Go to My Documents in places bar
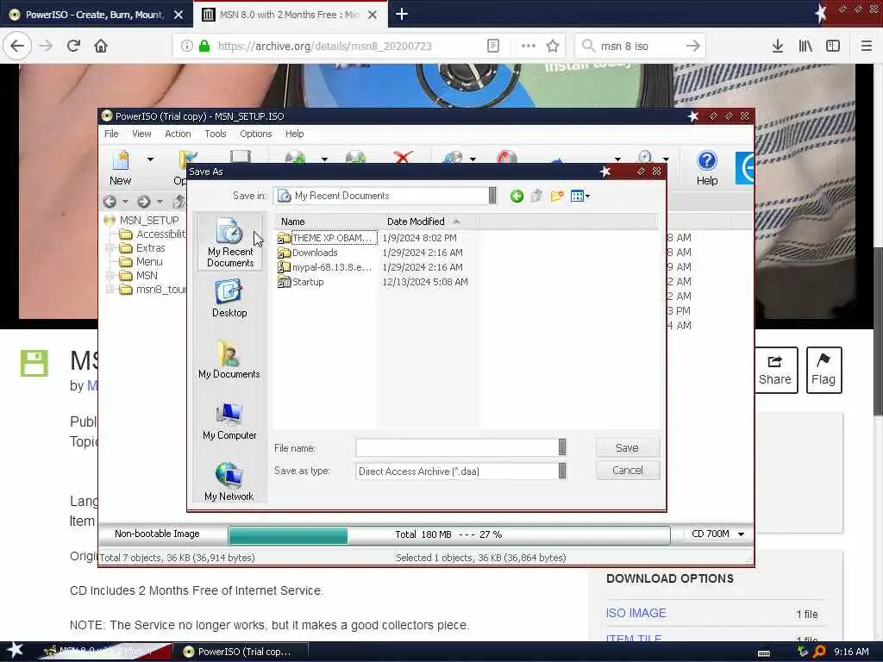 [x=229, y=359]
